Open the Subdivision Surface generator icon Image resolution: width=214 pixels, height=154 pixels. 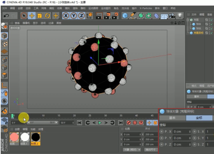click(141, 16)
